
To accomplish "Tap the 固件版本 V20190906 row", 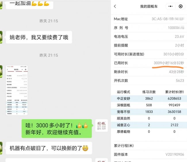I will [149, 155].
